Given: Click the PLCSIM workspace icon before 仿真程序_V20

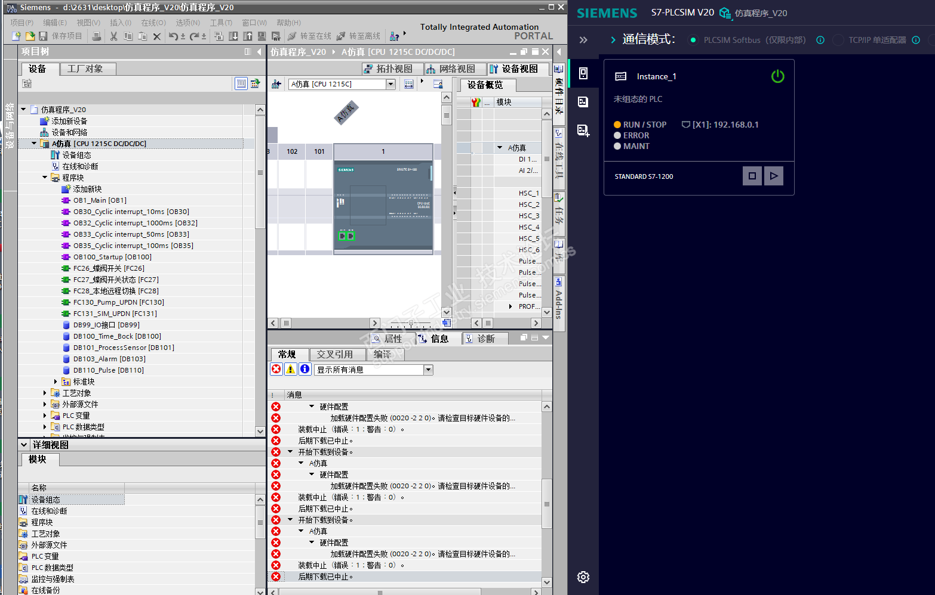Looking at the screenshot, I should pyautogui.click(x=725, y=13).
